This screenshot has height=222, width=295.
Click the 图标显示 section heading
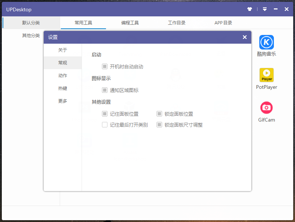pyautogui.click(x=101, y=78)
